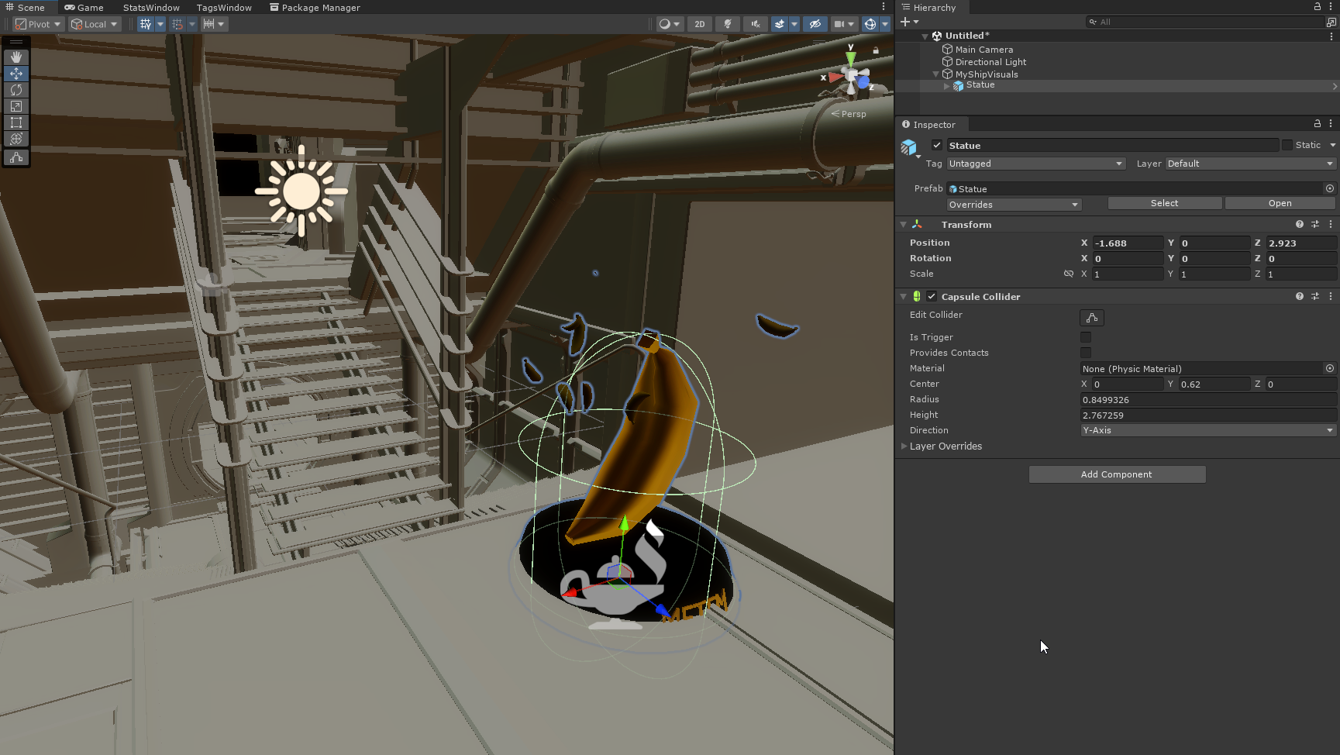Click the Radius value input field
1340x755 pixels.
[x=1207, y=400]
